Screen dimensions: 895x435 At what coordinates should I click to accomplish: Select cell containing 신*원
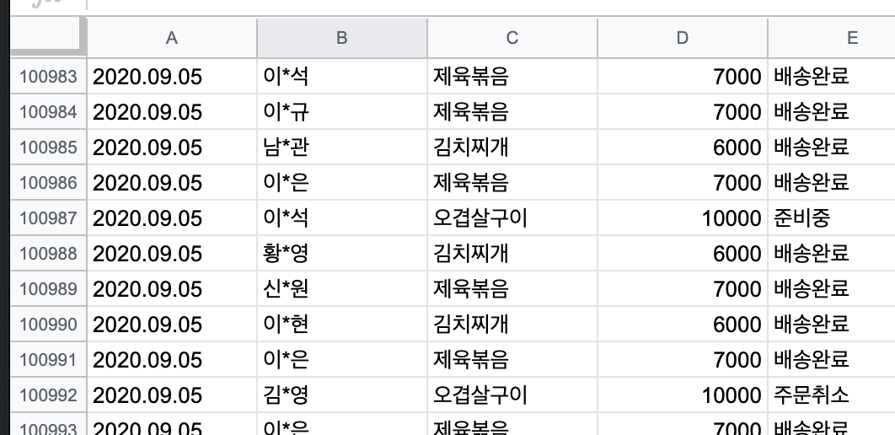pos(341,289)
